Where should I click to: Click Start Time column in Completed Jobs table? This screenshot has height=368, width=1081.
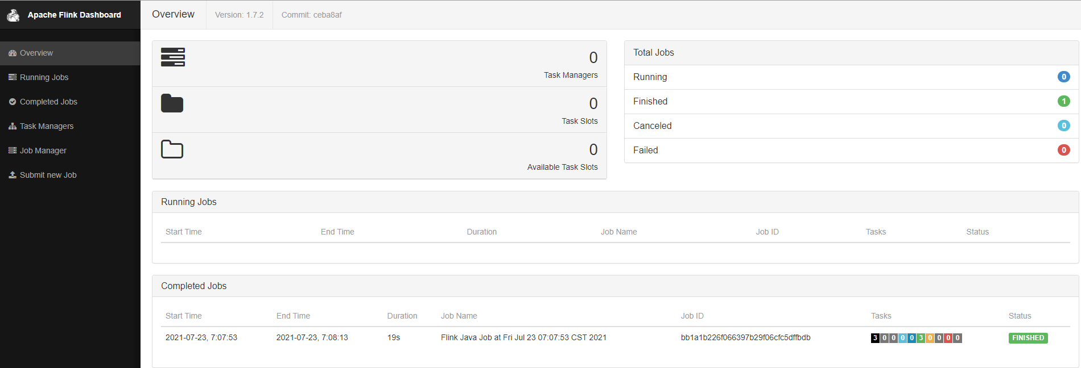coord(184,316)
